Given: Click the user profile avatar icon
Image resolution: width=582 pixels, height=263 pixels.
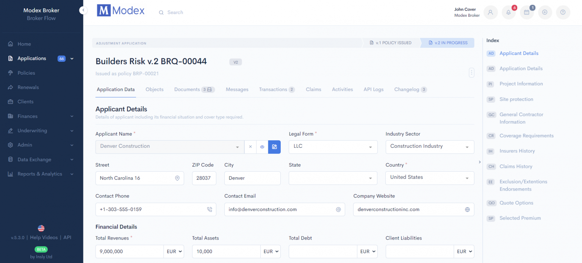Looking at the screenshot, I should [x=490, y=13].
